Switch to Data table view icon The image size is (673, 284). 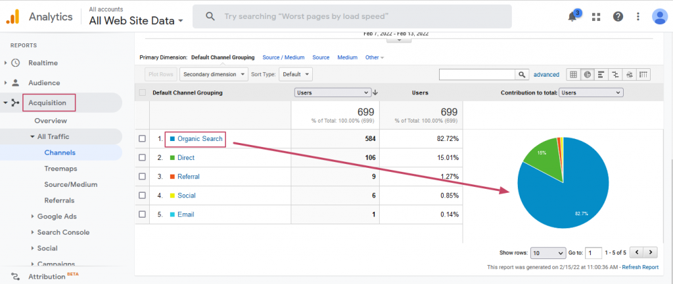pos(573,75)
